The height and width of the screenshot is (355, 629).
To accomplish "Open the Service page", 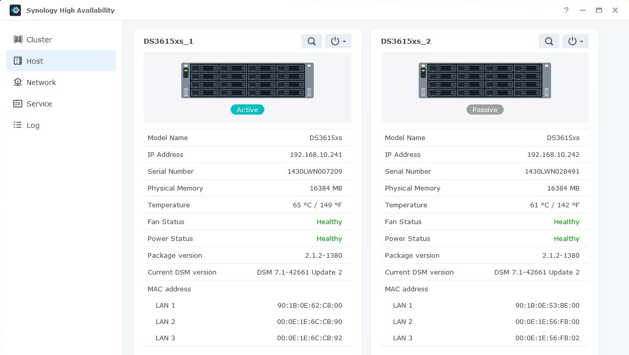I will [x=61, y=103].
